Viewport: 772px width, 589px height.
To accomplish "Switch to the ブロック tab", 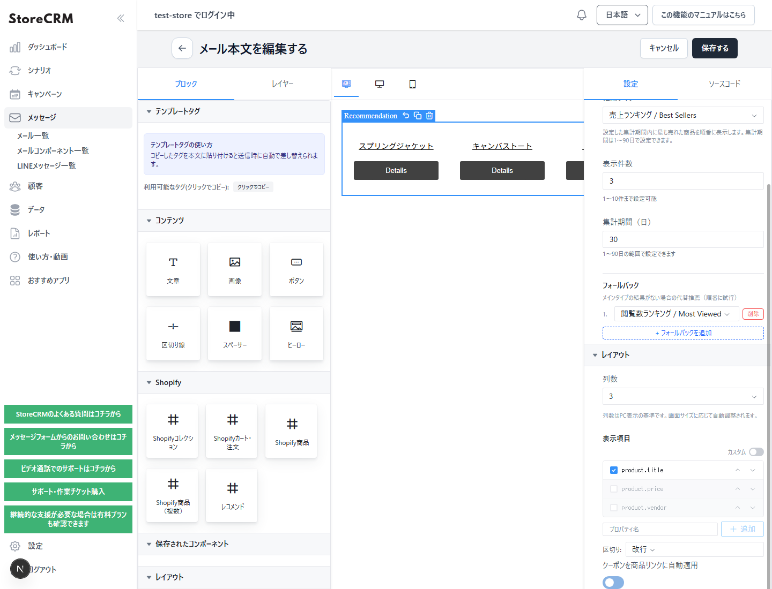I will tap(186, 84).
